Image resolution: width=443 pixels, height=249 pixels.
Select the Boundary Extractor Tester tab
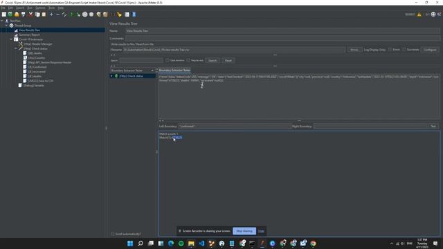pyautogui.click(x=174, y=71)
